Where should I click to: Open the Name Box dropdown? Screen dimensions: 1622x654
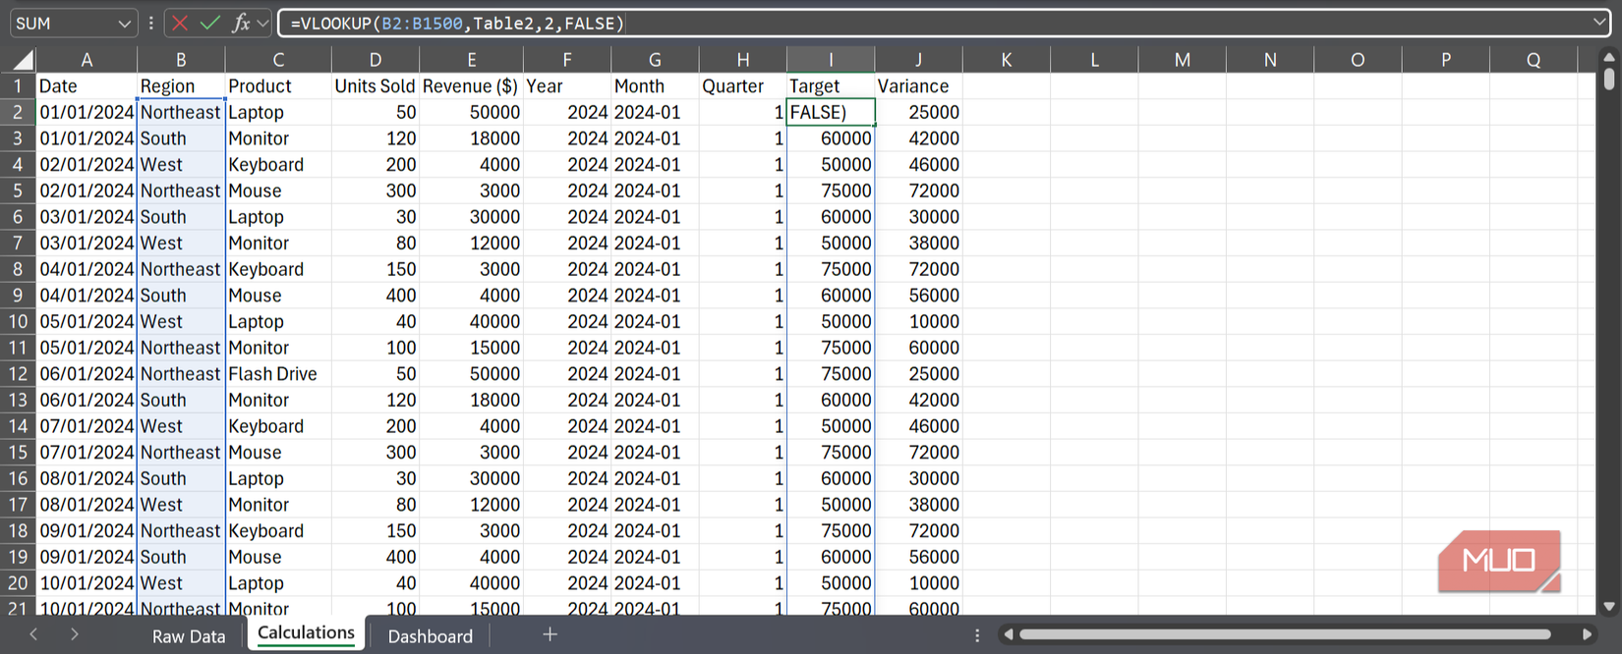pos(124,23)
